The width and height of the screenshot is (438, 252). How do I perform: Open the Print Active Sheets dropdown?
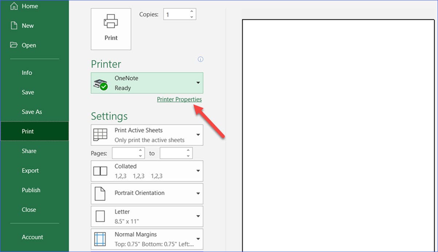(198, 134)
